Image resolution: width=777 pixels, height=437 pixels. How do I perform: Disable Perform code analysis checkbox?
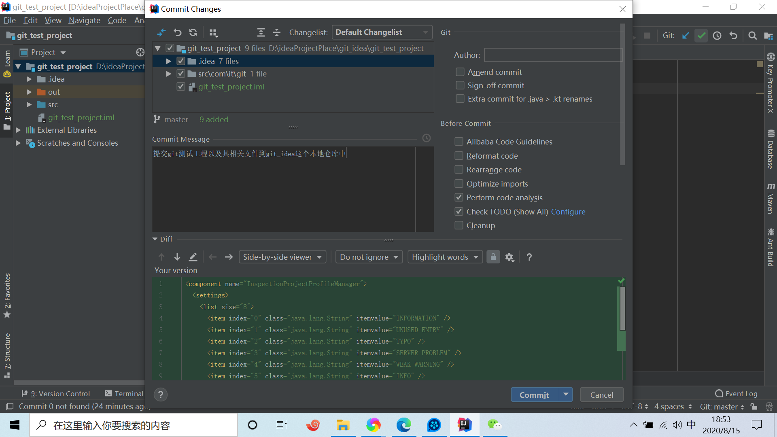pyautogui.click(x=459, y=197)
